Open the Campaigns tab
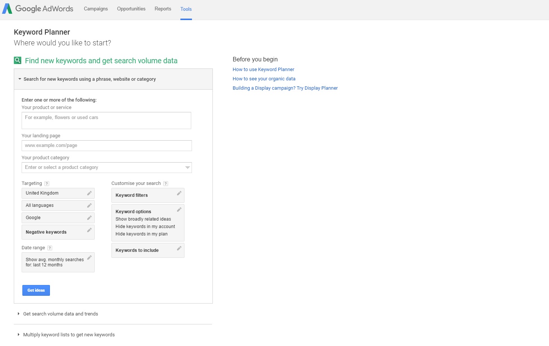 96,9
